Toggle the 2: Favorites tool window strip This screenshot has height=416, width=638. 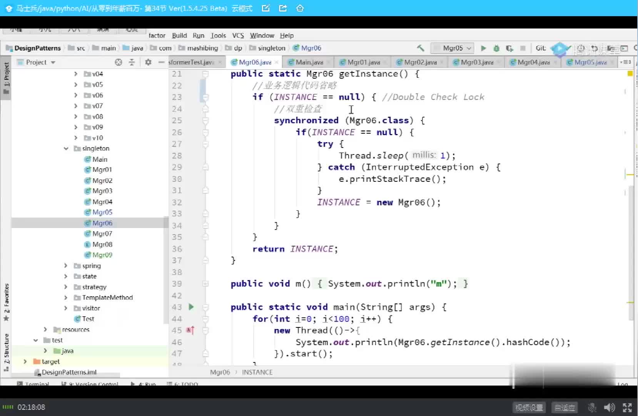[x=6, y=302]
